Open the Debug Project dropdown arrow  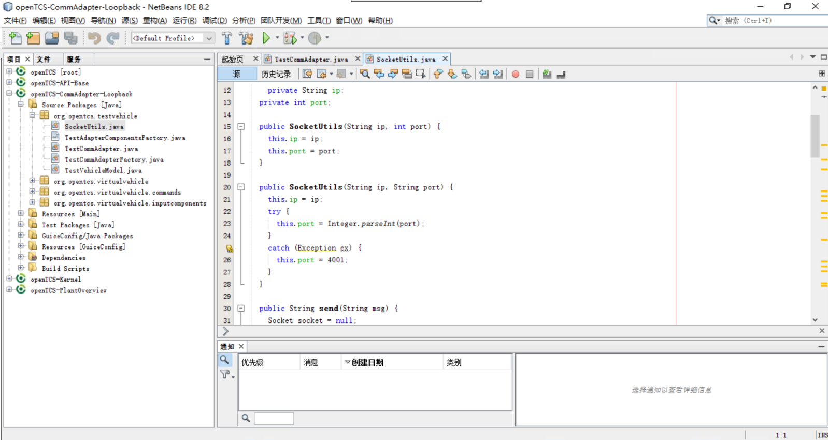(x=302, y=38)
